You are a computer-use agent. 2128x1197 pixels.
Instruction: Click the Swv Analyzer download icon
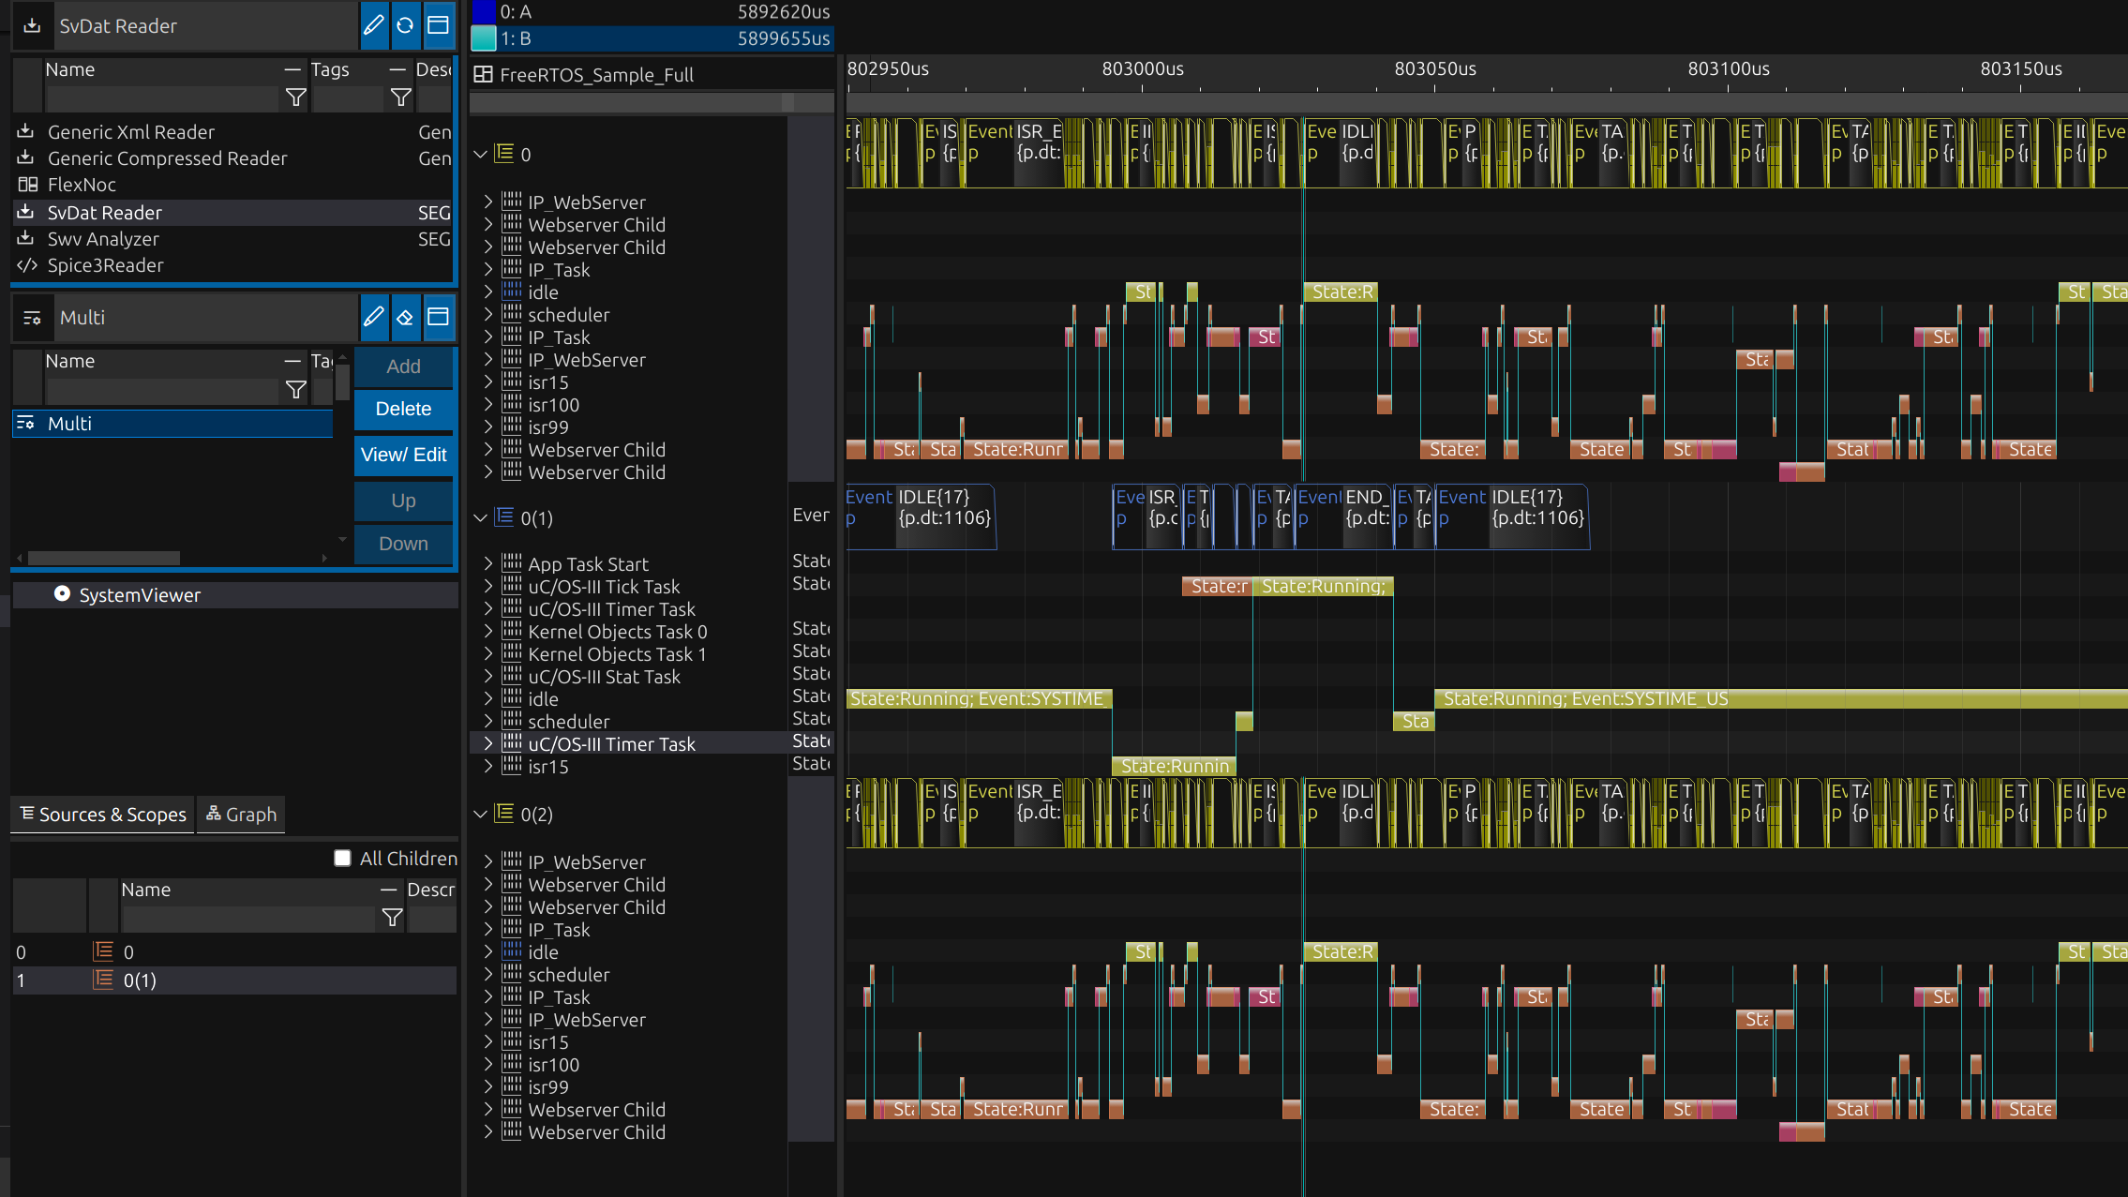pos(26,238)
